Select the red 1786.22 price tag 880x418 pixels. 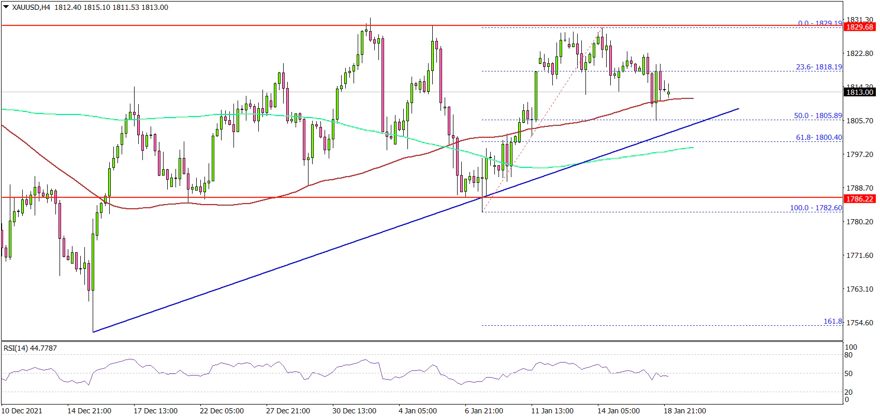(x=859, y=199)
